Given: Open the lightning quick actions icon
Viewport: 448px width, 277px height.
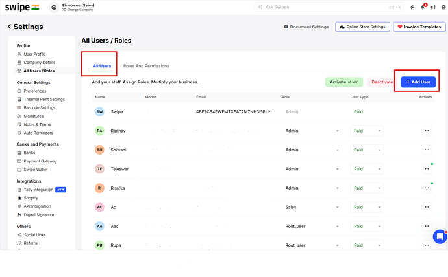Looking at the screenshot, I should [x=412, y=7].
